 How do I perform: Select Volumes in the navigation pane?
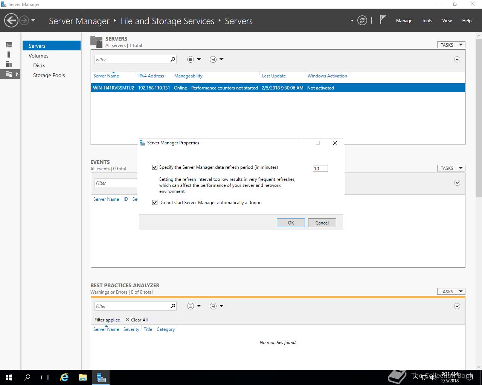tap(38, 56)
